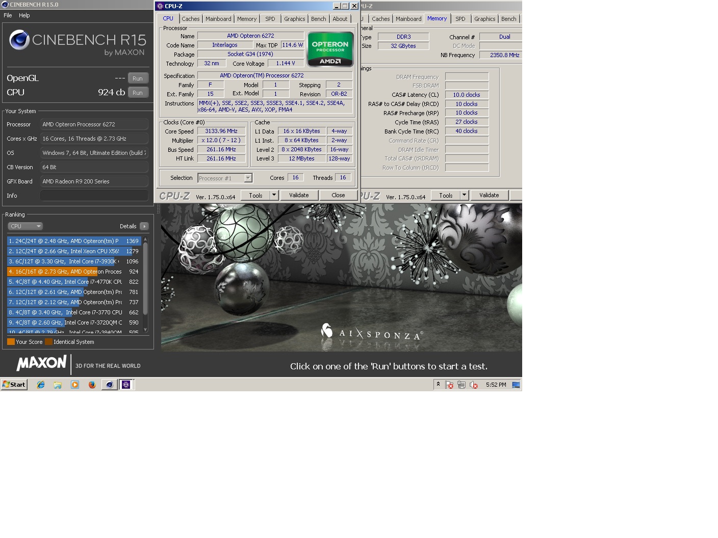The image size is (718, 538).
Task: Open Bench tab in background CPU-Z
Action: click(x=509, y=19)
